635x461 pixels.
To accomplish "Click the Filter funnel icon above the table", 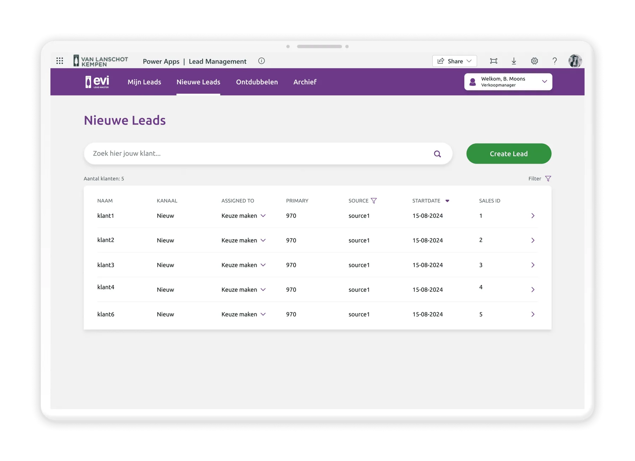I will pyautogui.click(x=548, y=179).
